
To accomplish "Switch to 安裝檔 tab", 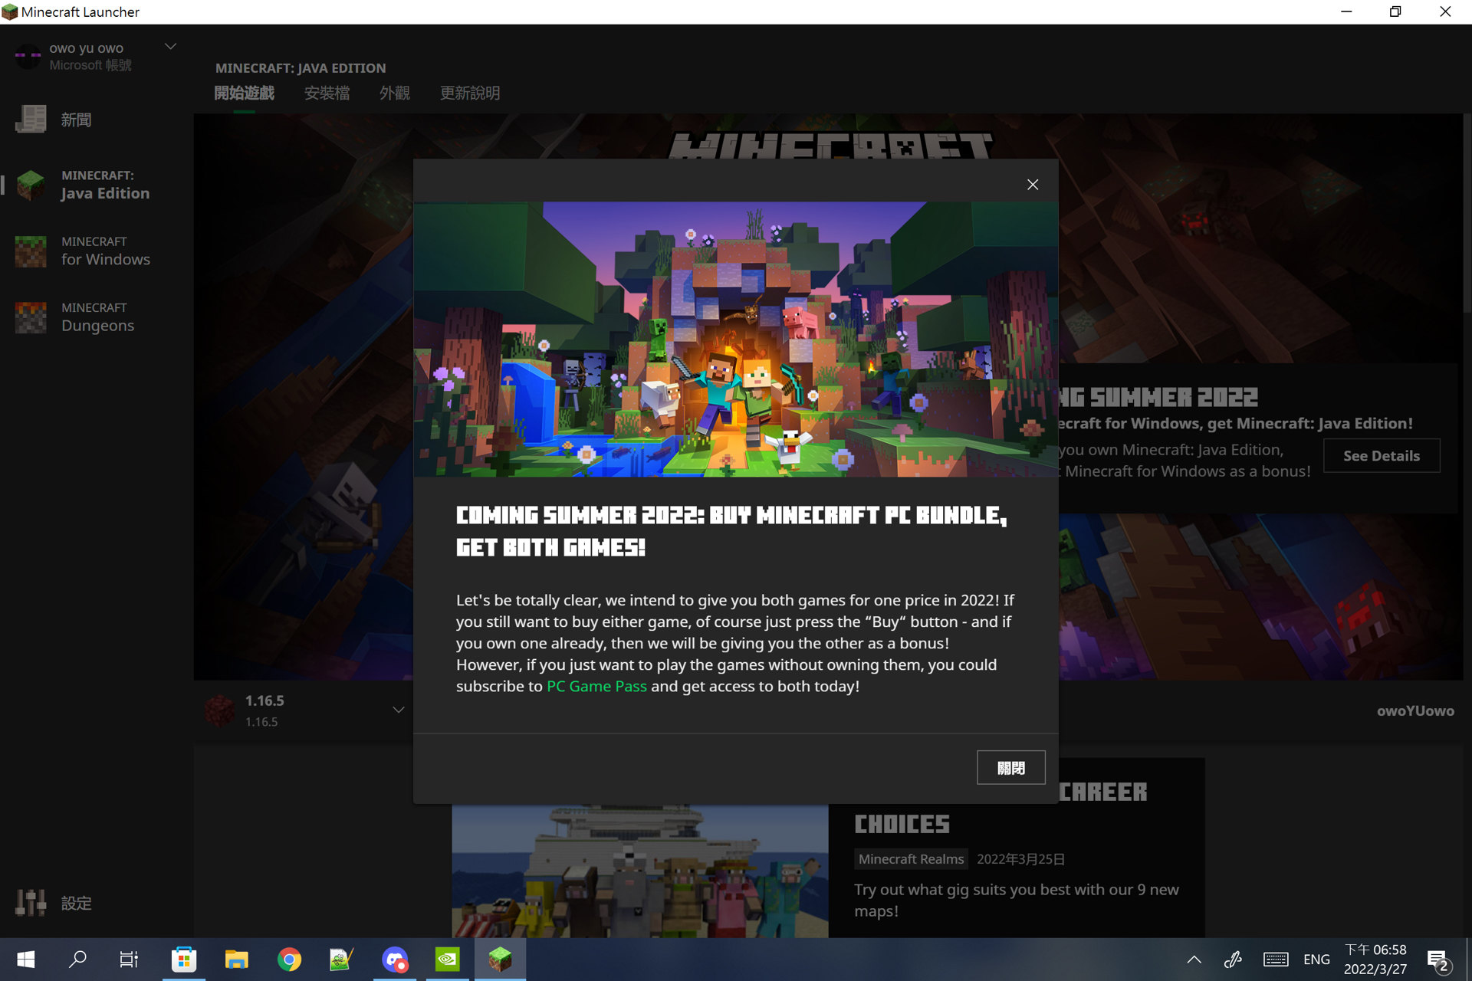I will tap(327, 93).
